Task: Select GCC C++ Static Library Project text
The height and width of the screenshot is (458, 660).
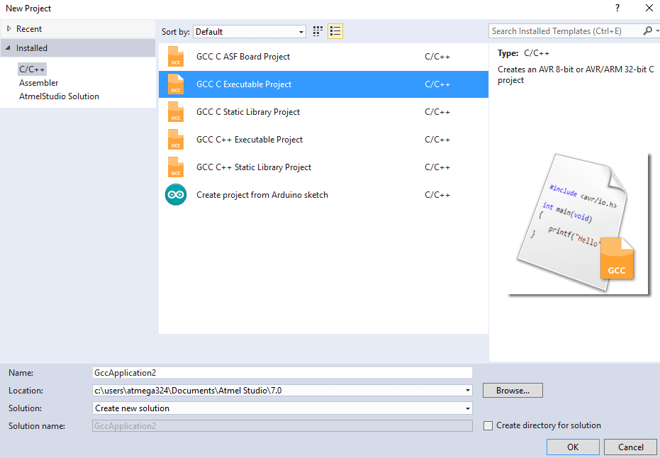Action: pos(253,167)
